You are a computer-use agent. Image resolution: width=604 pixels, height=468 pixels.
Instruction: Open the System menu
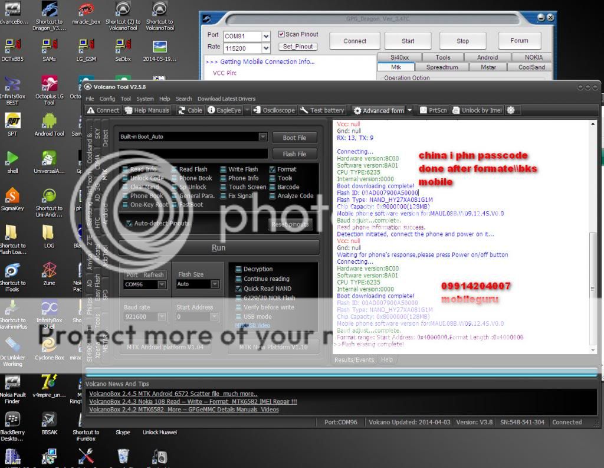click(145, 99)
